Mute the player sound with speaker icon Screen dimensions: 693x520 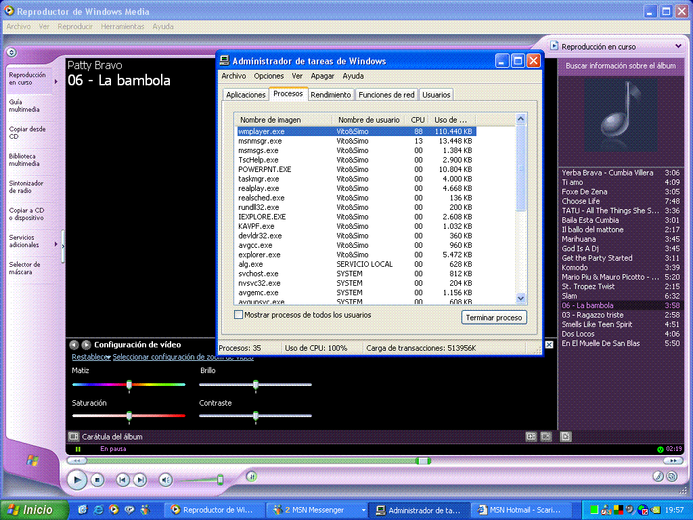166,480
